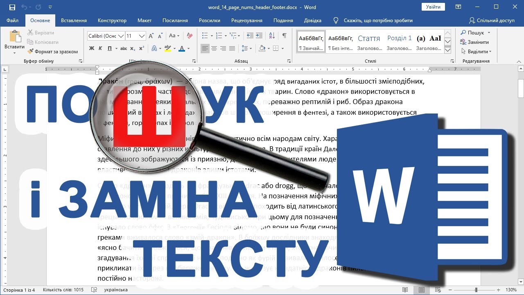Click the Print Layout view icon in status bar
This screenshot has height=295, width=524.
coord(422,290)
